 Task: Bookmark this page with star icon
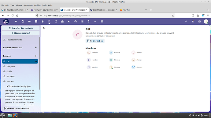click(x=173, y=16)
